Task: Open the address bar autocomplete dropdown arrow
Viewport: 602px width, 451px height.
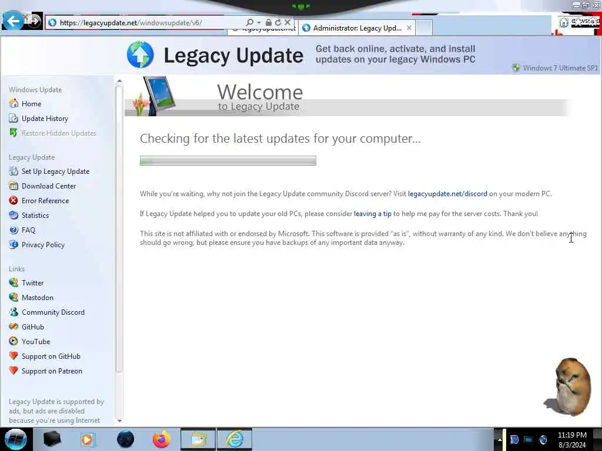Action: [x=259, y=23]
